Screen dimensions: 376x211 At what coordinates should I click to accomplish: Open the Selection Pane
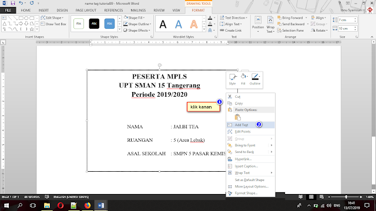click(x=290, y=30)
